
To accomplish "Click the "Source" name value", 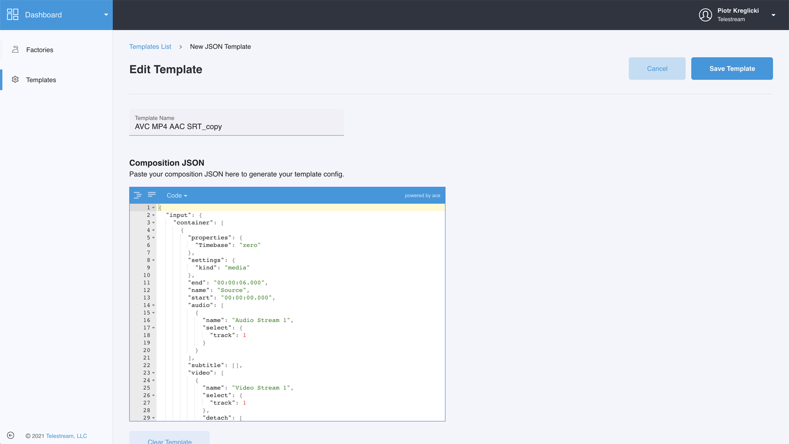I will 232,290.
